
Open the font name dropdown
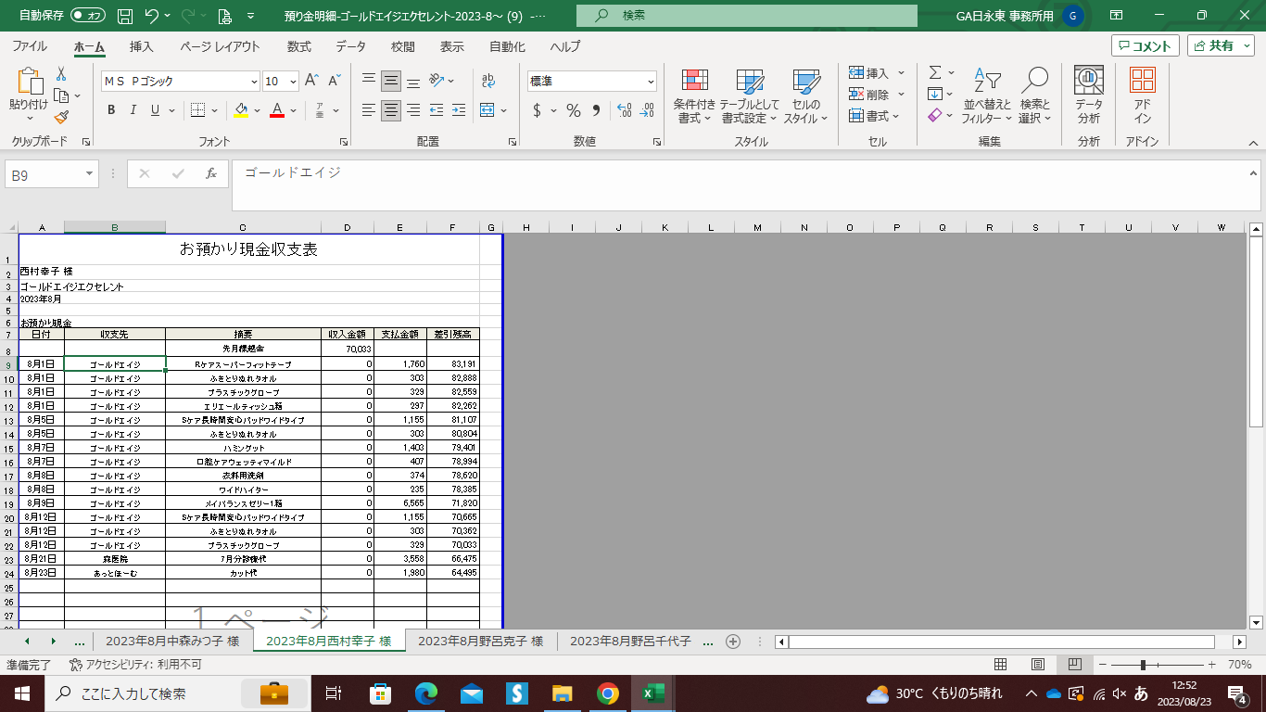pyautogui.click(x=253, y=82)
